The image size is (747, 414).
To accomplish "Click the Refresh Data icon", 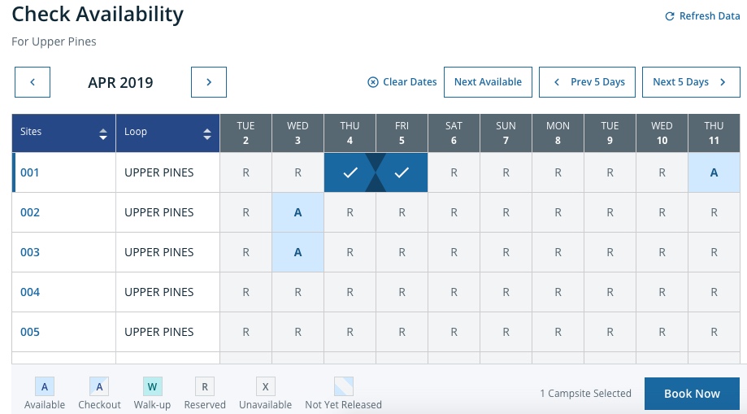I will 670,16.
